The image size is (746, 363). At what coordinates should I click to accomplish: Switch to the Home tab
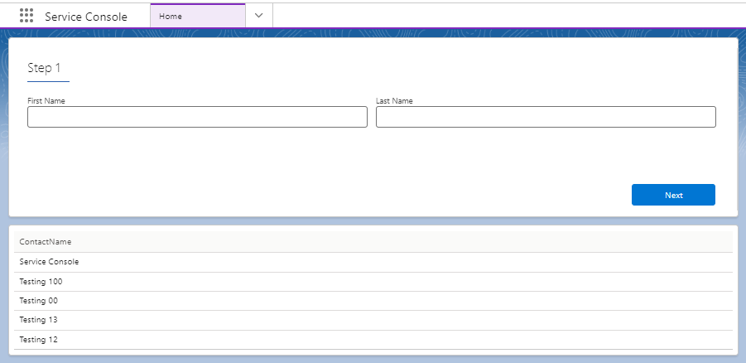(197, 17)
